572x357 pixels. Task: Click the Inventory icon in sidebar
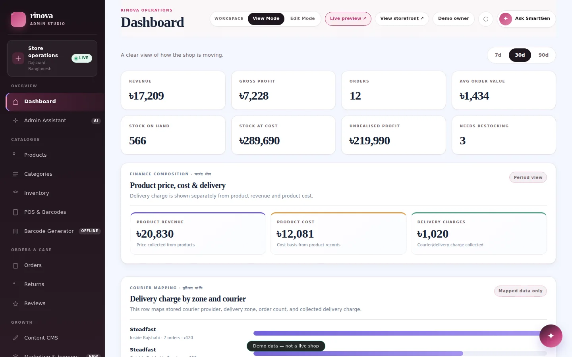tap(15, 192)
